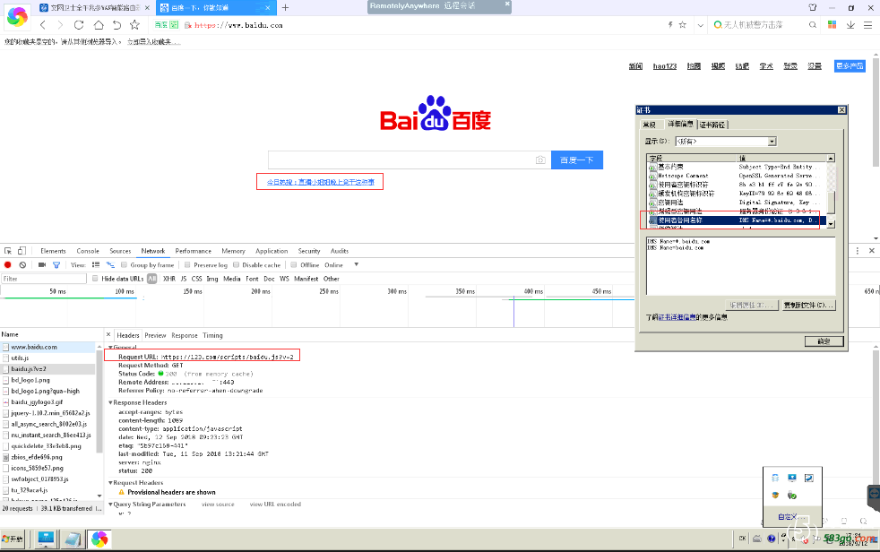
Task: Switch to the Elements tab in DevTools
Action: [x=53, y=251]
